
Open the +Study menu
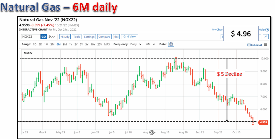tap(65, 37)
